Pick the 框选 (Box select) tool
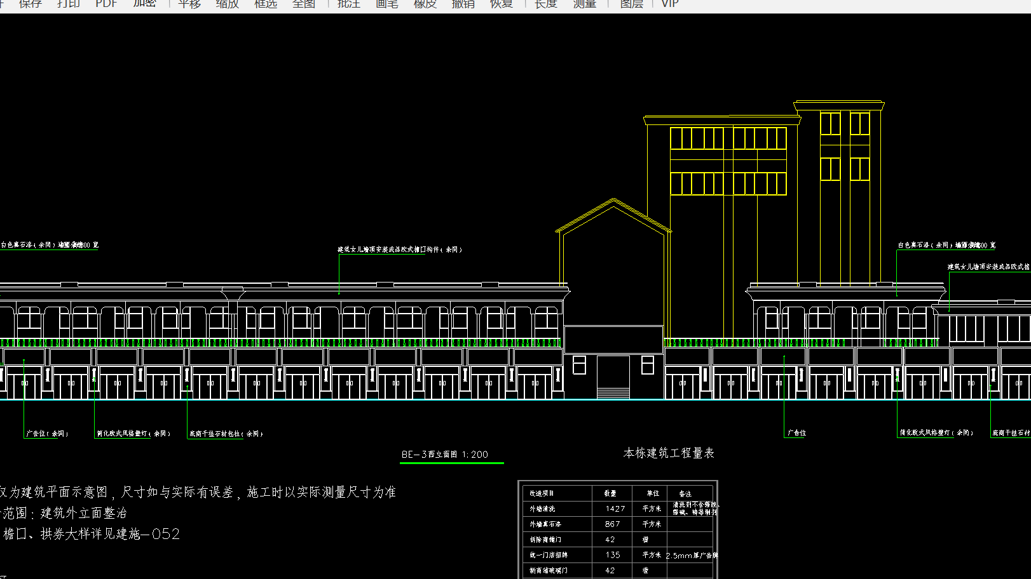Image resolution: width=1031 pixels, height=579 pixels. [266, 4]
